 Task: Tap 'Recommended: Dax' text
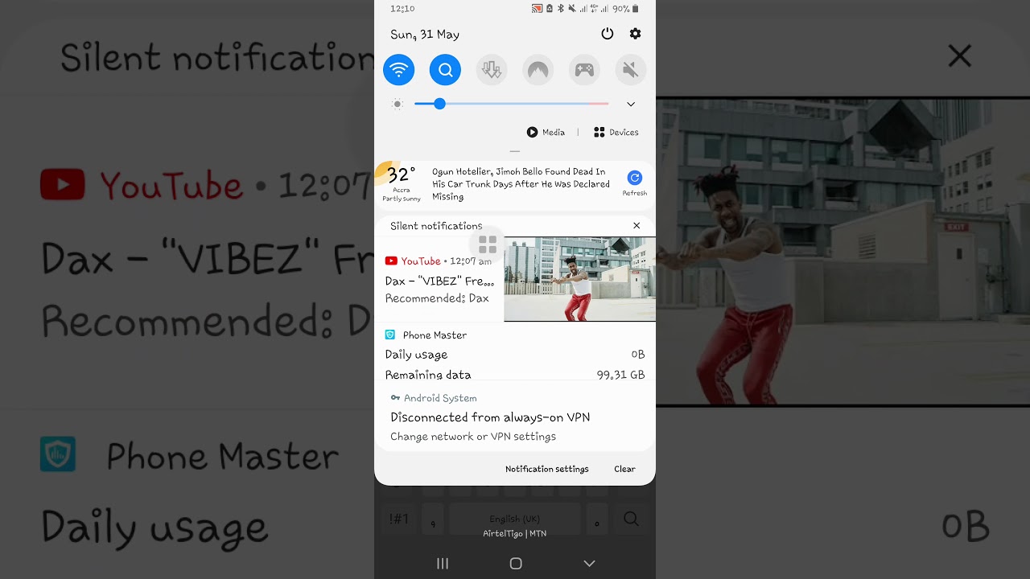(437, 298)
